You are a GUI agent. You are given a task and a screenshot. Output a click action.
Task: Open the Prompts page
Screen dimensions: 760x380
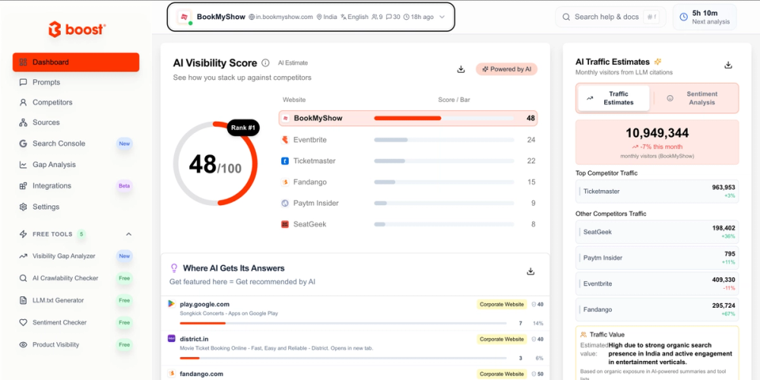[x=46, y=82]
